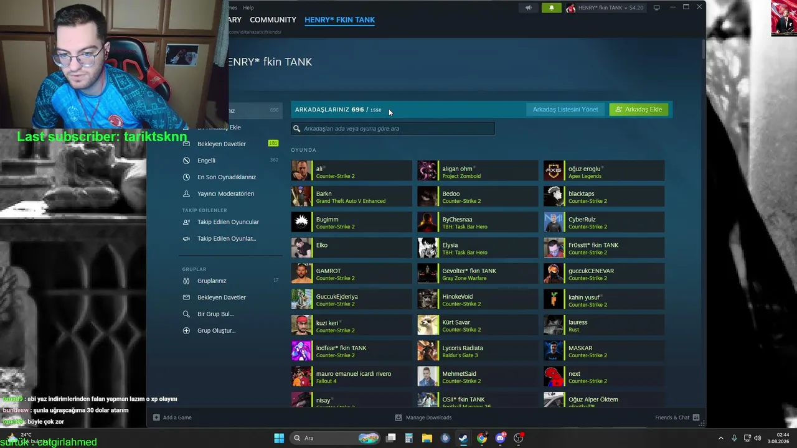
Task: Click Add a Game at bottom left
Action: pyautogui.click(x=172, y=418)
